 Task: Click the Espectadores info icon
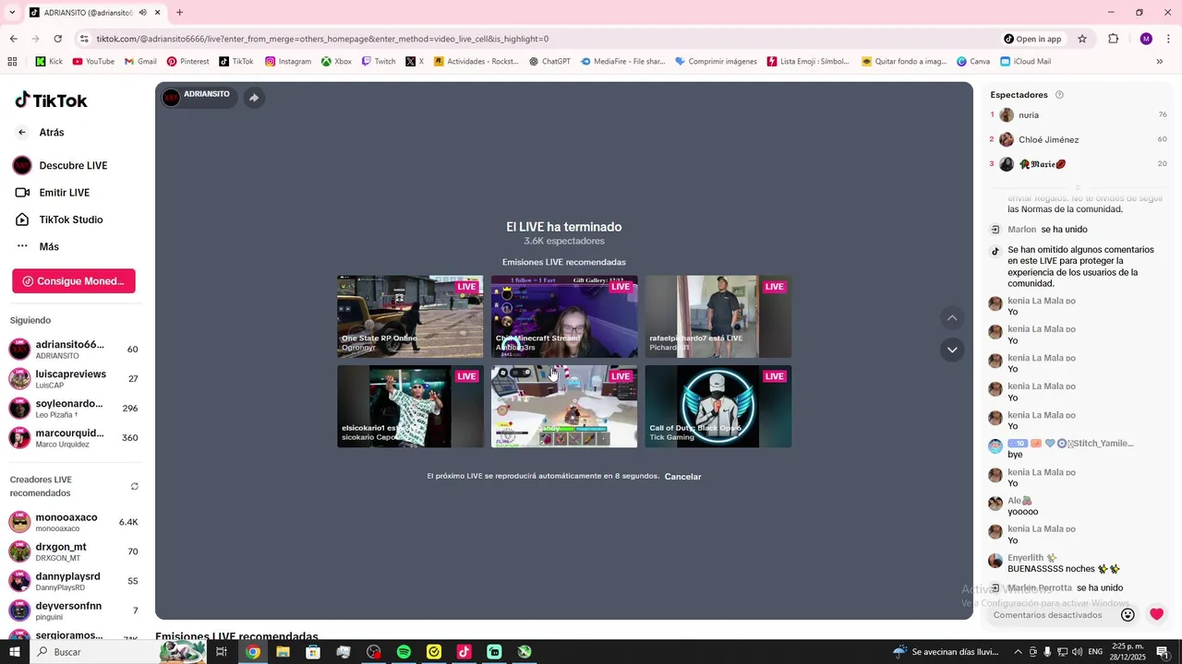point(1059,95)
